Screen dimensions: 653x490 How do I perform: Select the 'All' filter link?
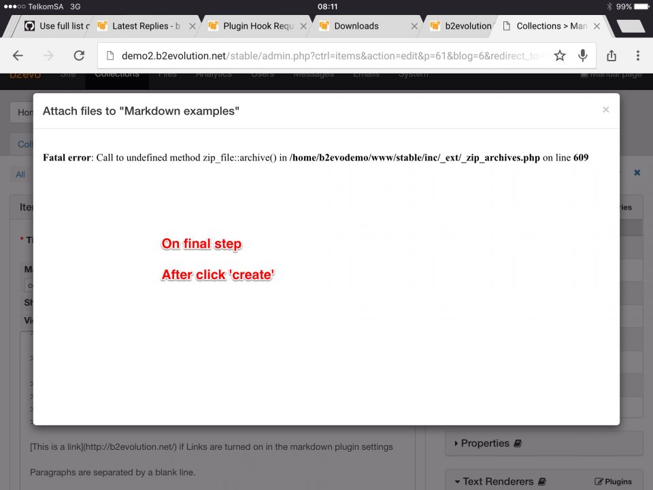pyautogui.click(x=20, y=175)
